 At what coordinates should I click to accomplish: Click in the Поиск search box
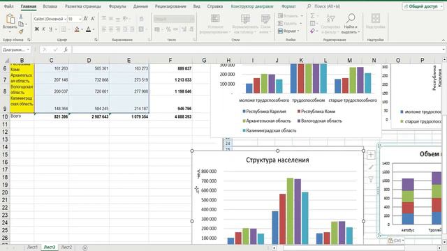tap(328, 6)
